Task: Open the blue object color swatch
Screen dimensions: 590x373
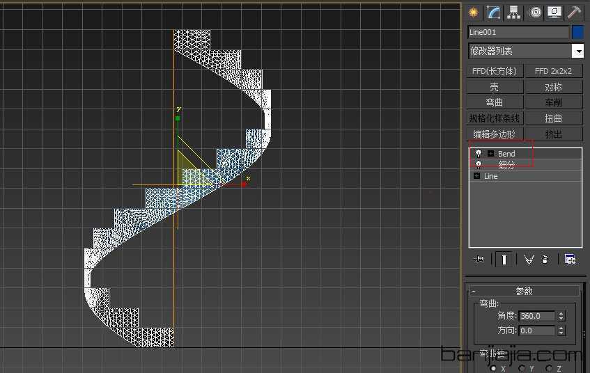Action: tap(577, 32)
